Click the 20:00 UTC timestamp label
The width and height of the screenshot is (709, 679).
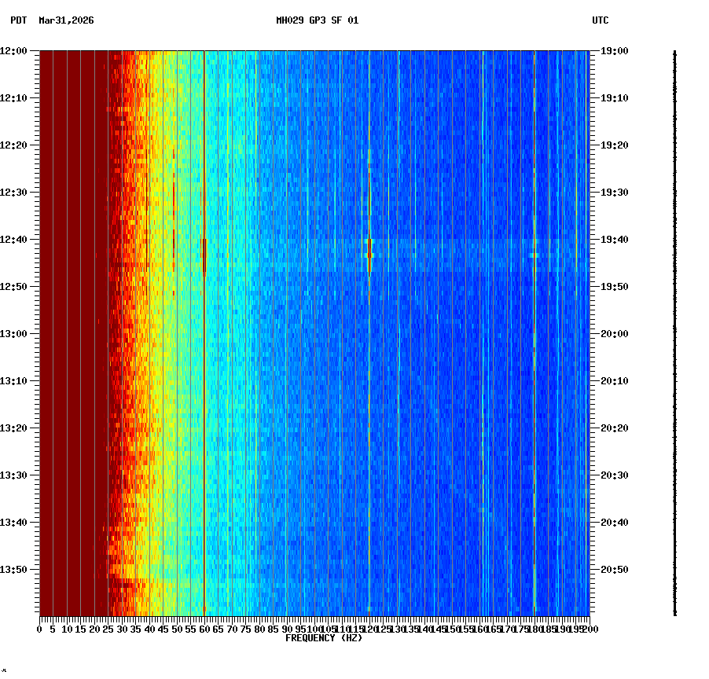(615, 333)
